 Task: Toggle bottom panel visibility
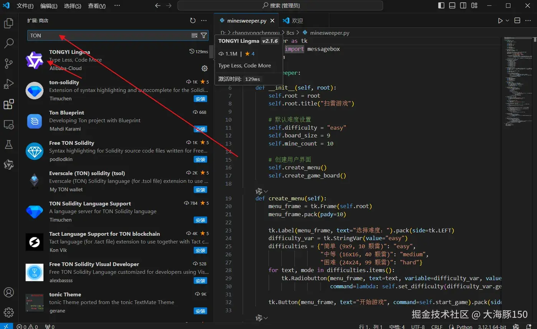pyautogui.click(x=453, y=6)
